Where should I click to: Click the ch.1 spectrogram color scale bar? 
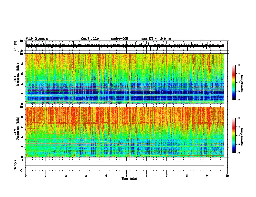coord(234,82)
